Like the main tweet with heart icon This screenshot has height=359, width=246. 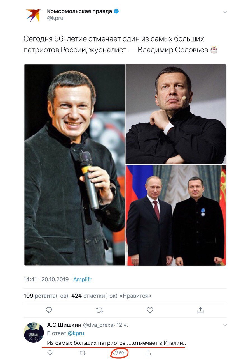tap(150, 310)
